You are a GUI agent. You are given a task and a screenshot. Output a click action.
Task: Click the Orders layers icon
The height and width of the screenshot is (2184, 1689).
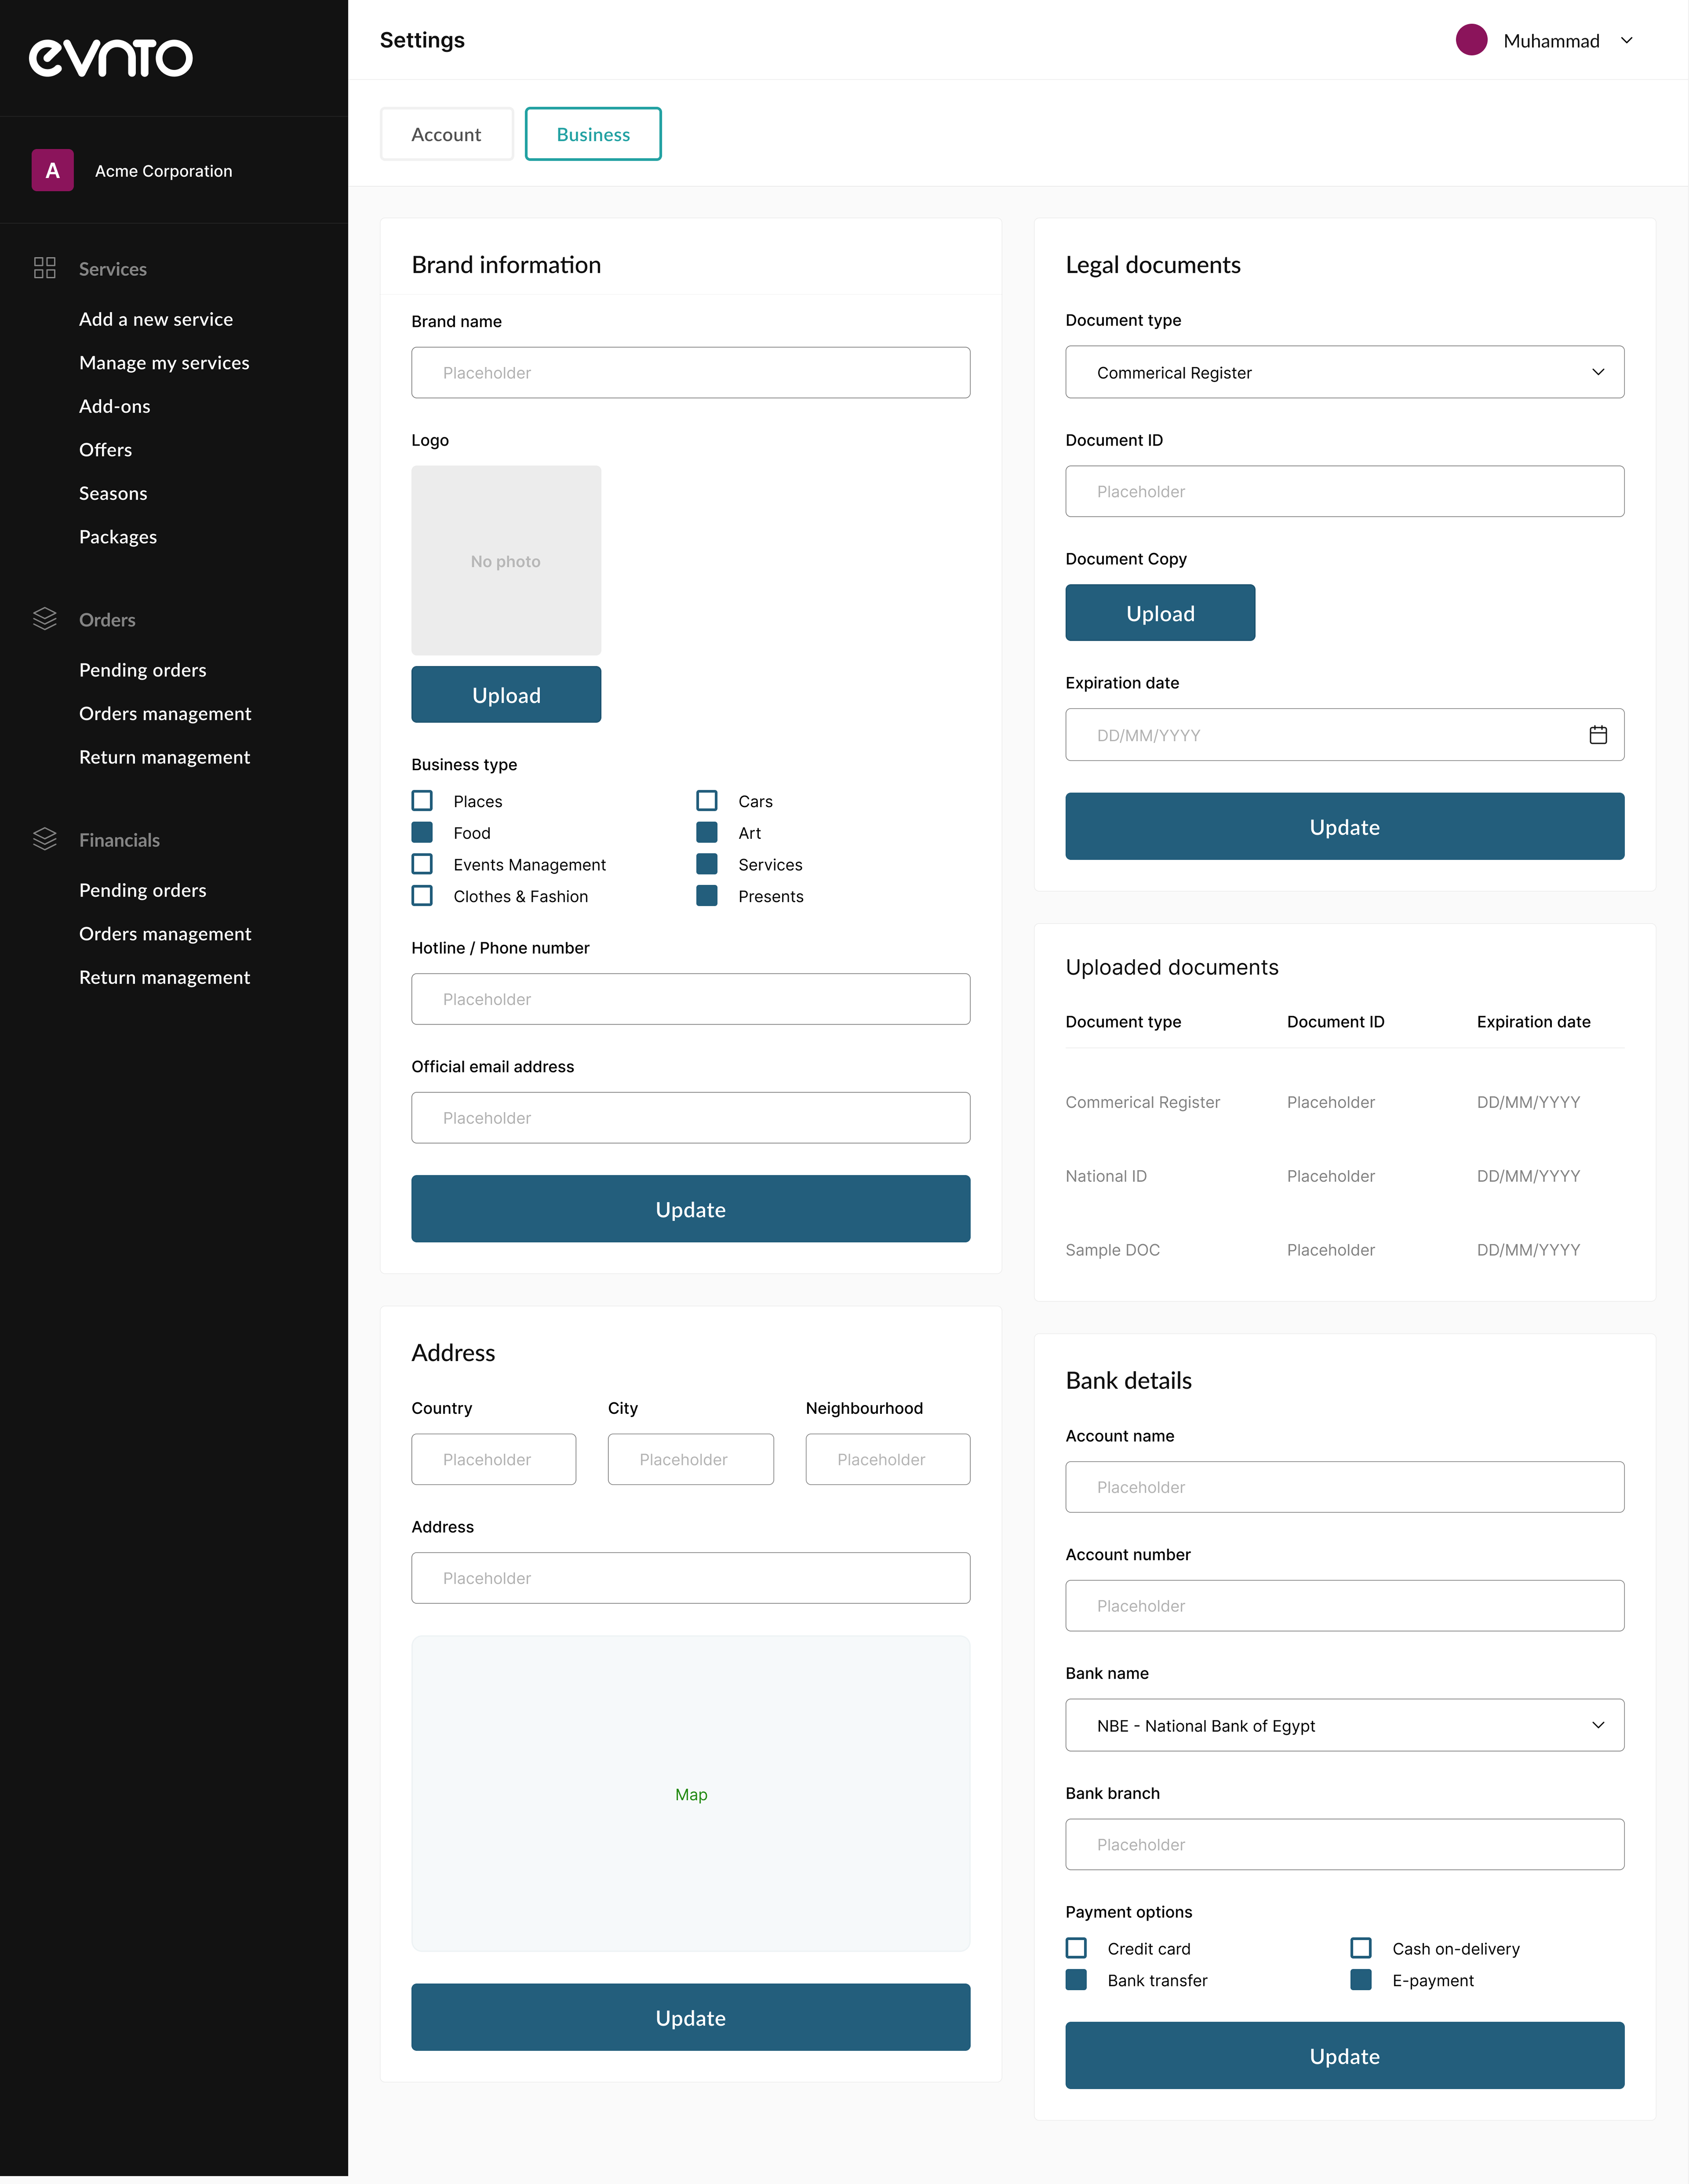click(x=44, y=619)
